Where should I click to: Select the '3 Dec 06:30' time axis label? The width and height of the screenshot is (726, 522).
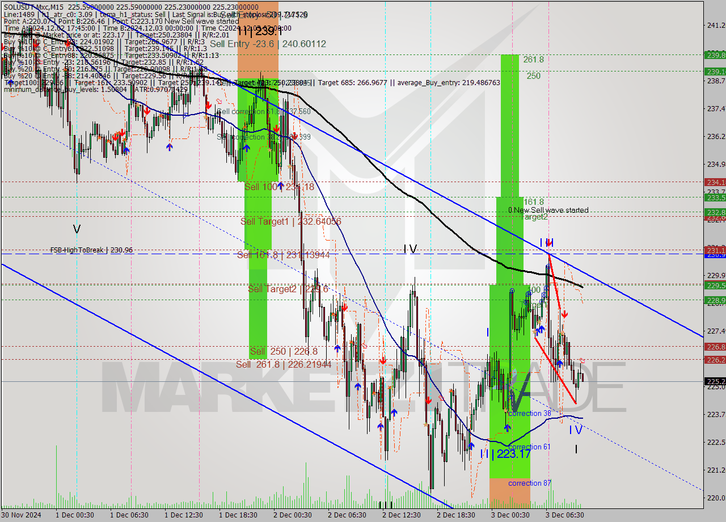click(565, 515)
